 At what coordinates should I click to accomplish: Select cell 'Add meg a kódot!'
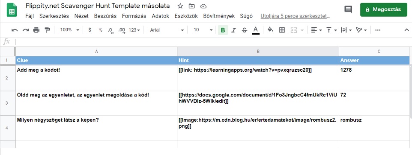click(x=96, y=78)
